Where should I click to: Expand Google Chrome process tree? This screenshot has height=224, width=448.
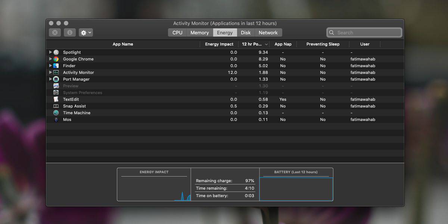click(50, 59)
